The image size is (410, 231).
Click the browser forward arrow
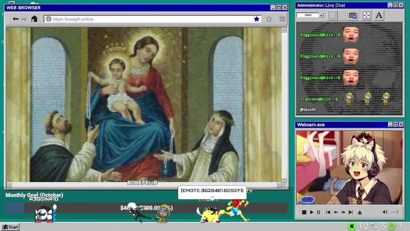tap(24, 19)
